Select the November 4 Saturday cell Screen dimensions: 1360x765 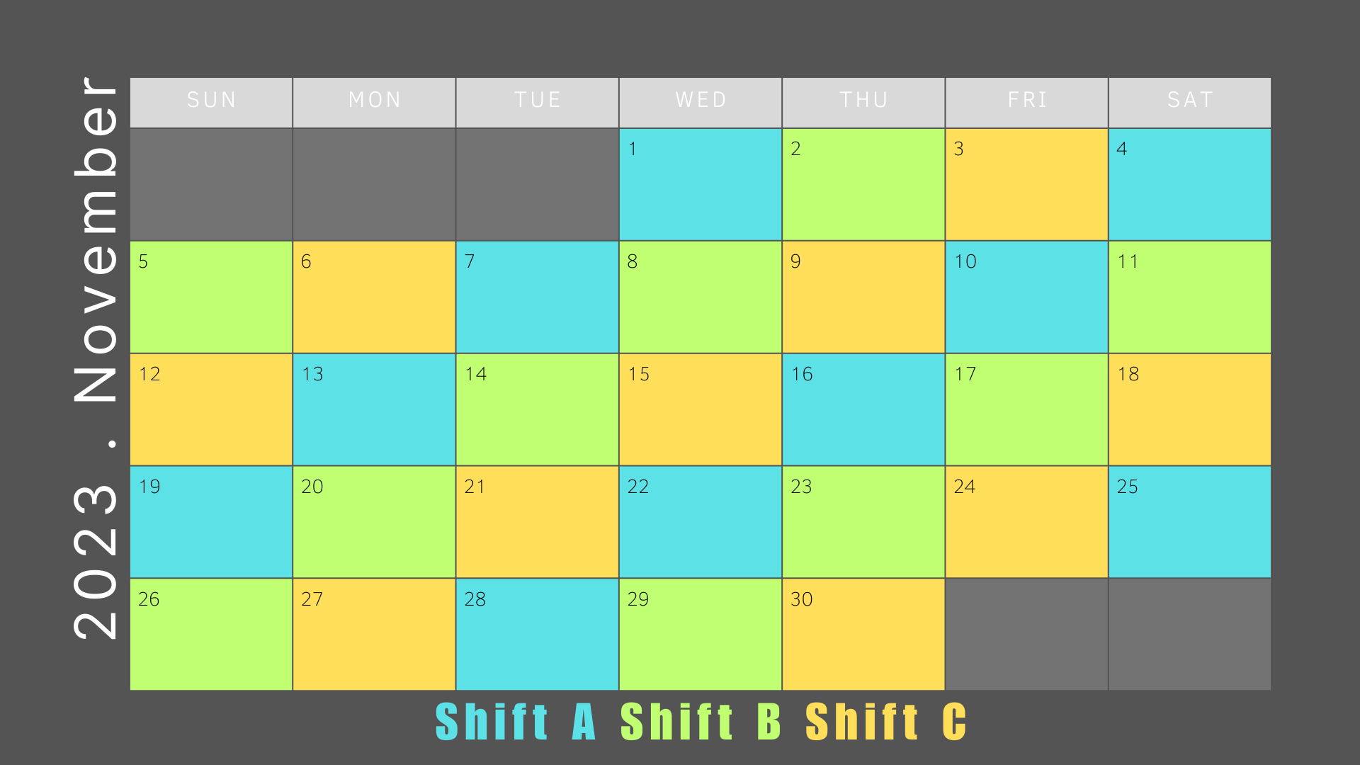[x=1190, y=184]
